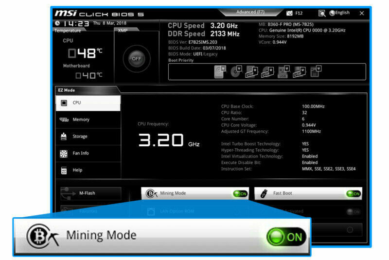
Task: Click Intel Turbo Boost Technology YES value
Action: [305, 144]
